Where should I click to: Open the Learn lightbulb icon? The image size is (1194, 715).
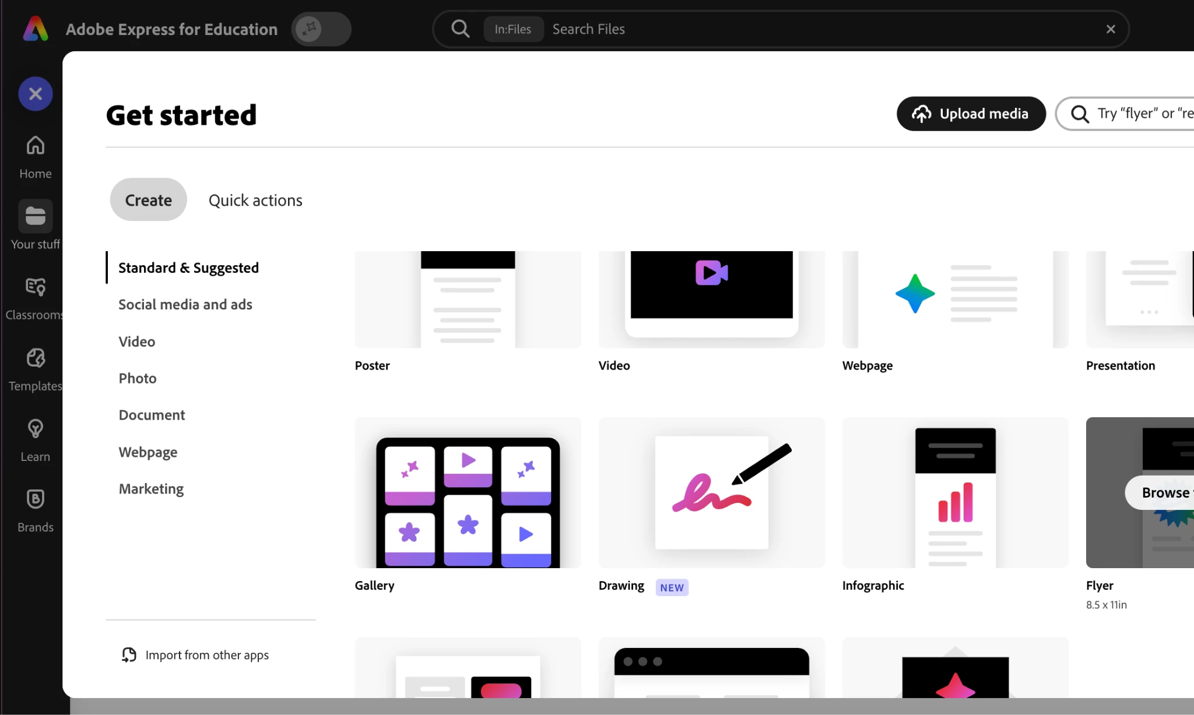(x=35, y=429)
